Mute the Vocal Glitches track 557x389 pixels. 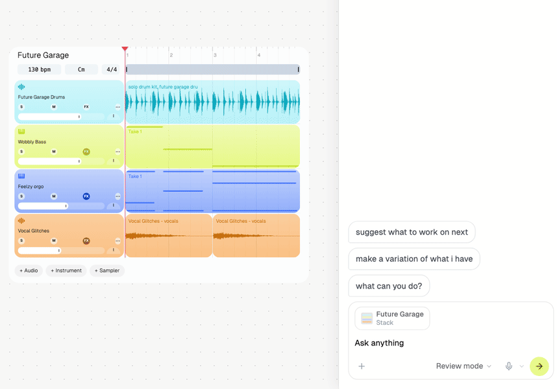pyautogui.click(x=54, y=241)
